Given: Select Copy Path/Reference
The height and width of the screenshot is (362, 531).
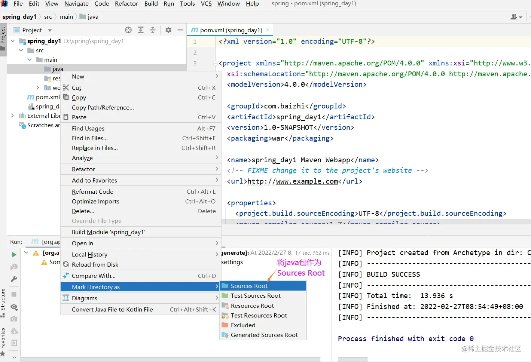Looking at the screenshot, I should [141, 107].
